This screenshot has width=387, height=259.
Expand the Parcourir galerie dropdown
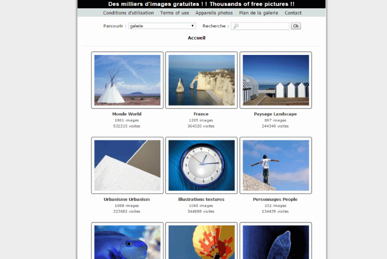click(162, 26)
